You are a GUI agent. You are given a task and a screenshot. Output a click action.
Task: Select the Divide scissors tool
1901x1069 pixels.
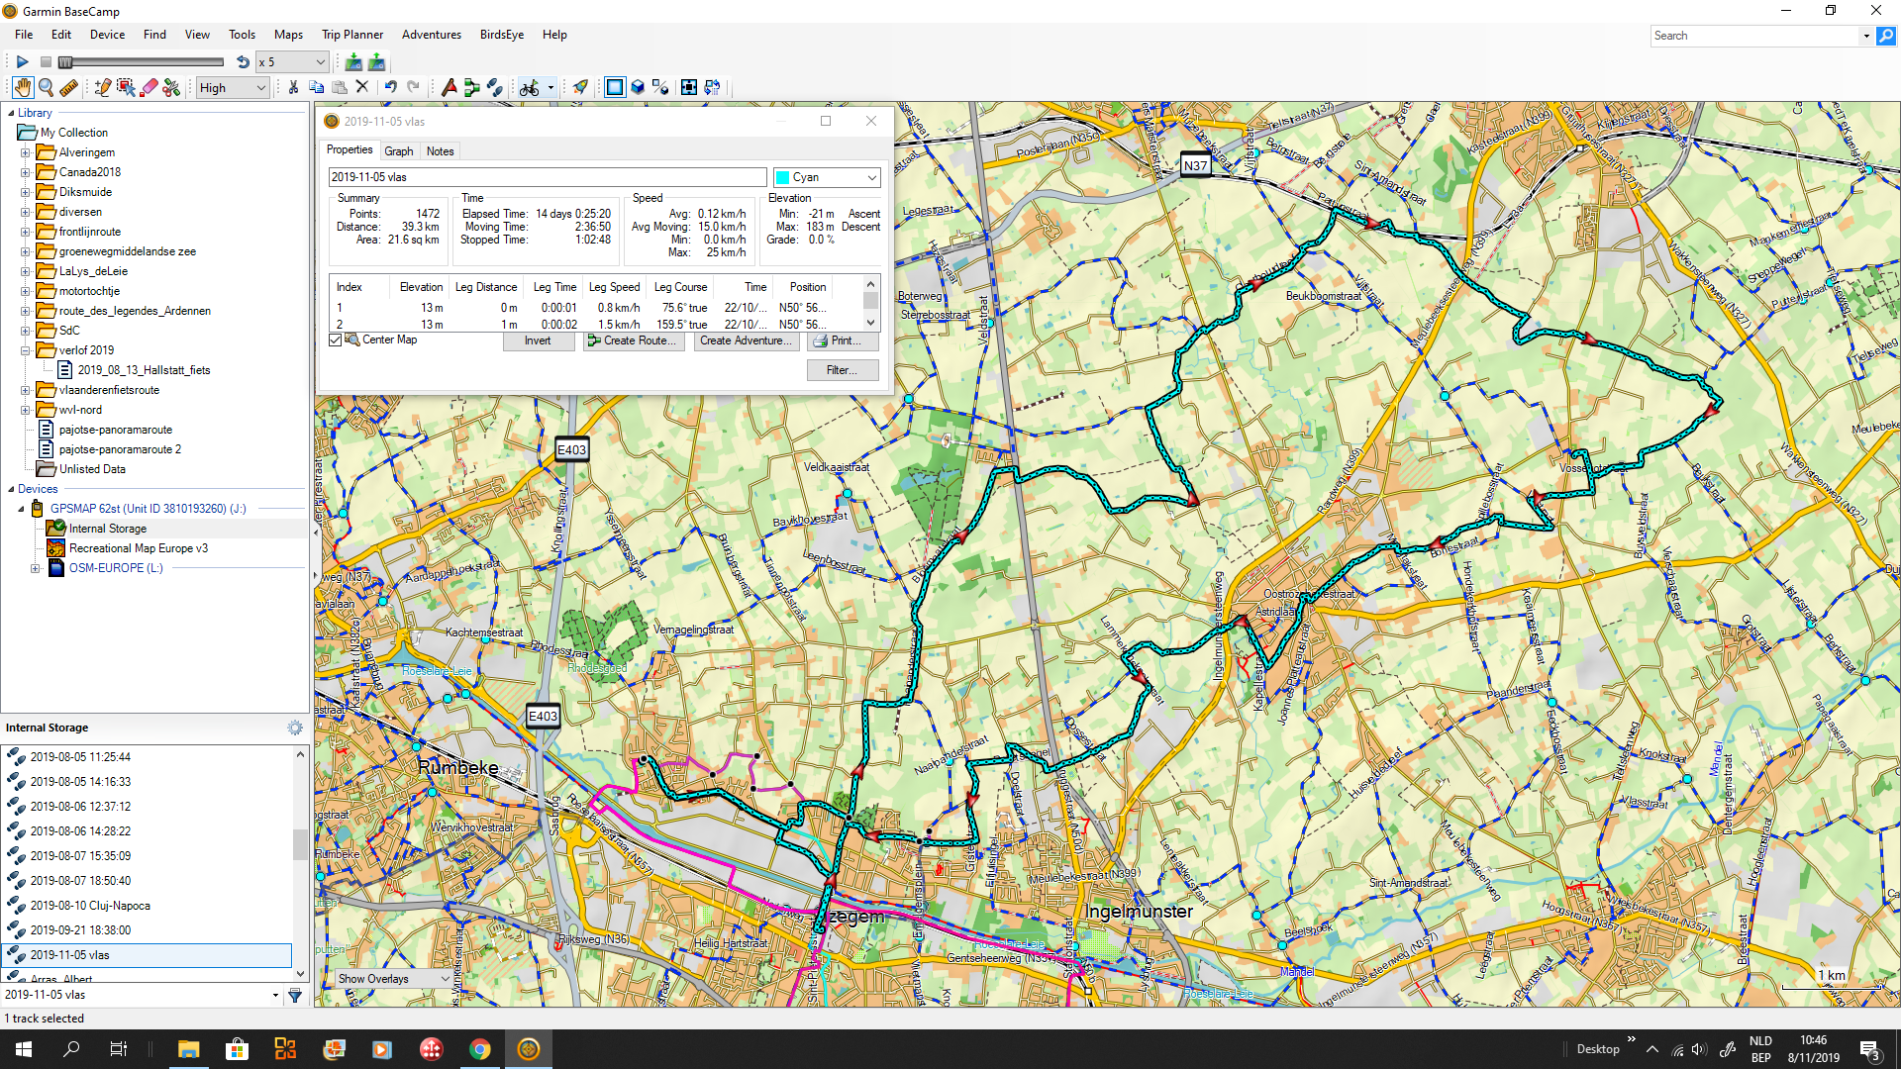click(x=171, y=88)
